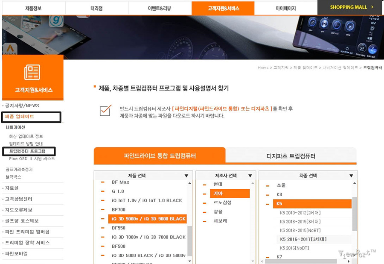The width and height of the screenshot is (384, 264).
Task: Click the 고객지원 breadcrumb link
Action: coord(281,67)
